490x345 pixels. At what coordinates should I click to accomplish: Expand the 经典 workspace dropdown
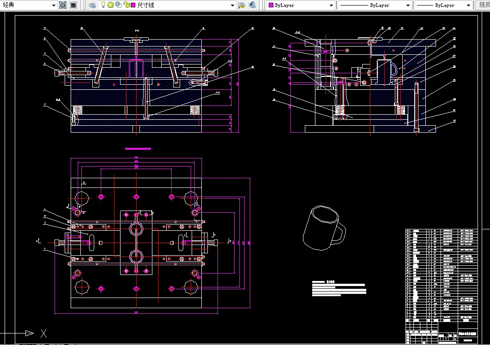point(54,5)
